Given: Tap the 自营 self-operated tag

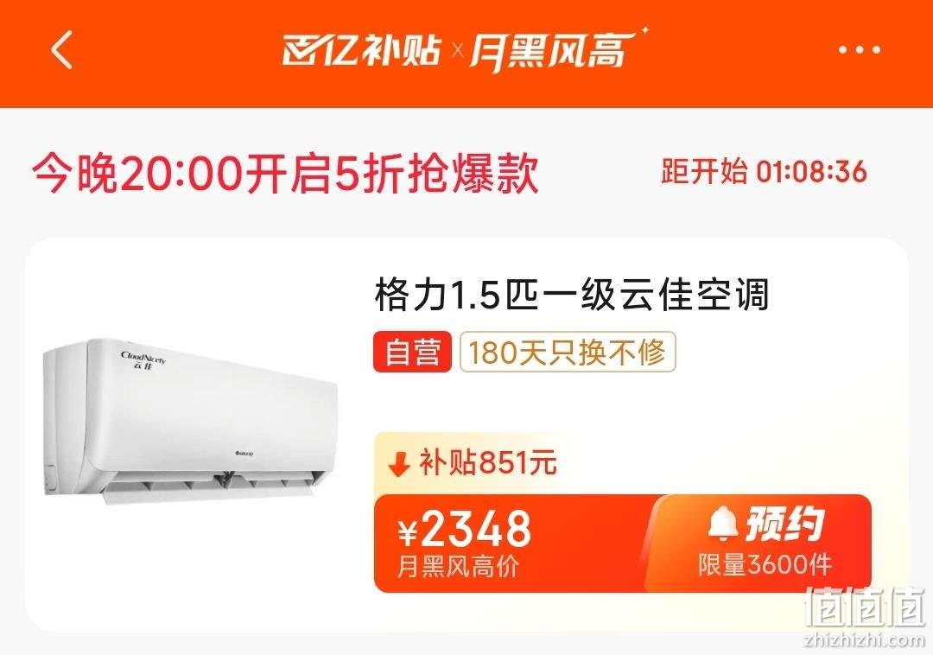Looking at the screenshot, I should (412, 353).
